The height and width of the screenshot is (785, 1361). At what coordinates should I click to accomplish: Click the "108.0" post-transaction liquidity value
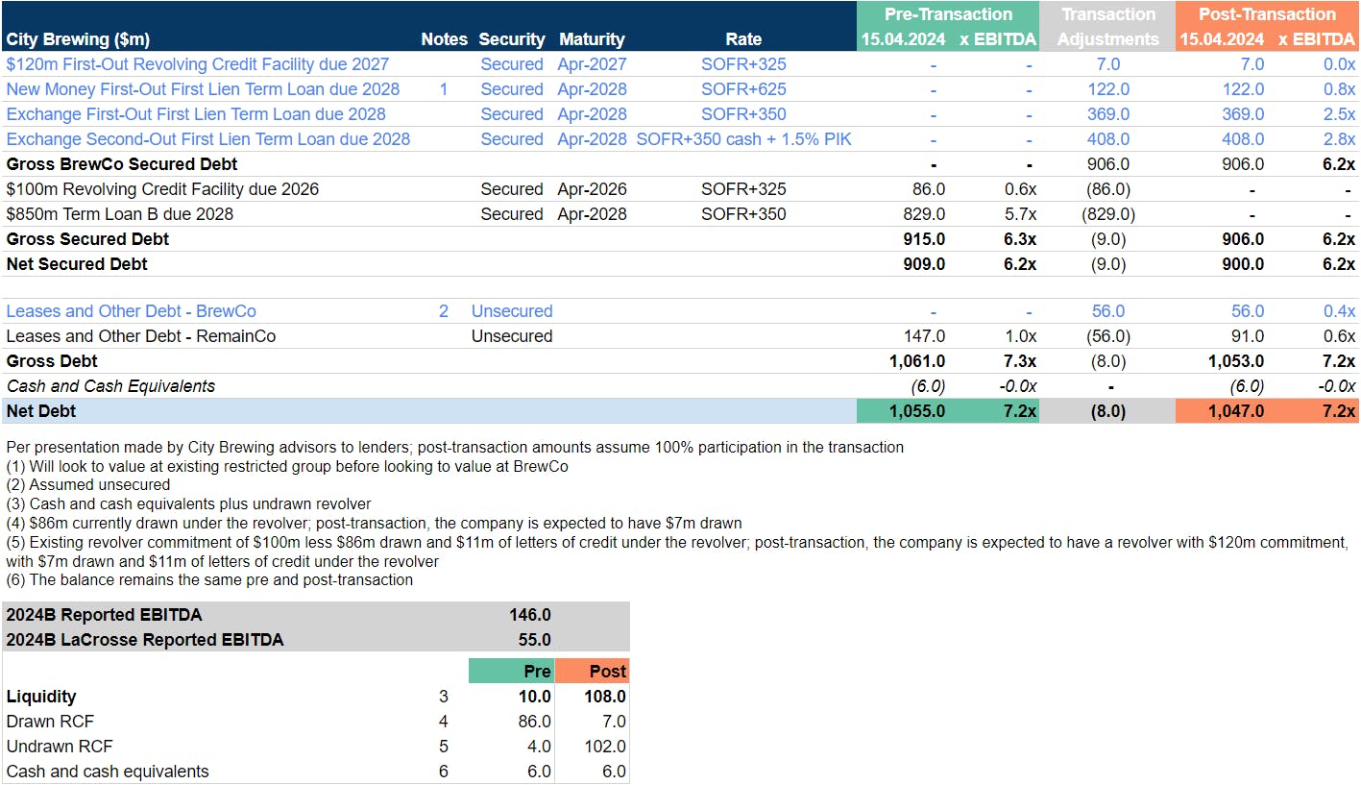(x=605, y=697)
